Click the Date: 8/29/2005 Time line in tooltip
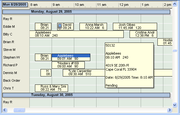The image size is (180, 115). tap(129, 77)
